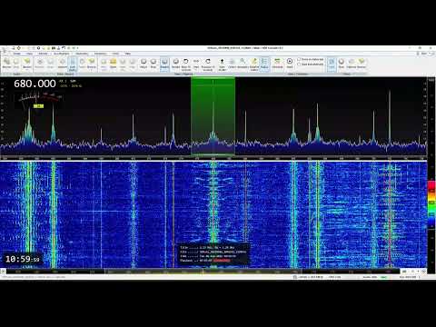Toggle the highlighted Loop playback button

tap(73, 64)
